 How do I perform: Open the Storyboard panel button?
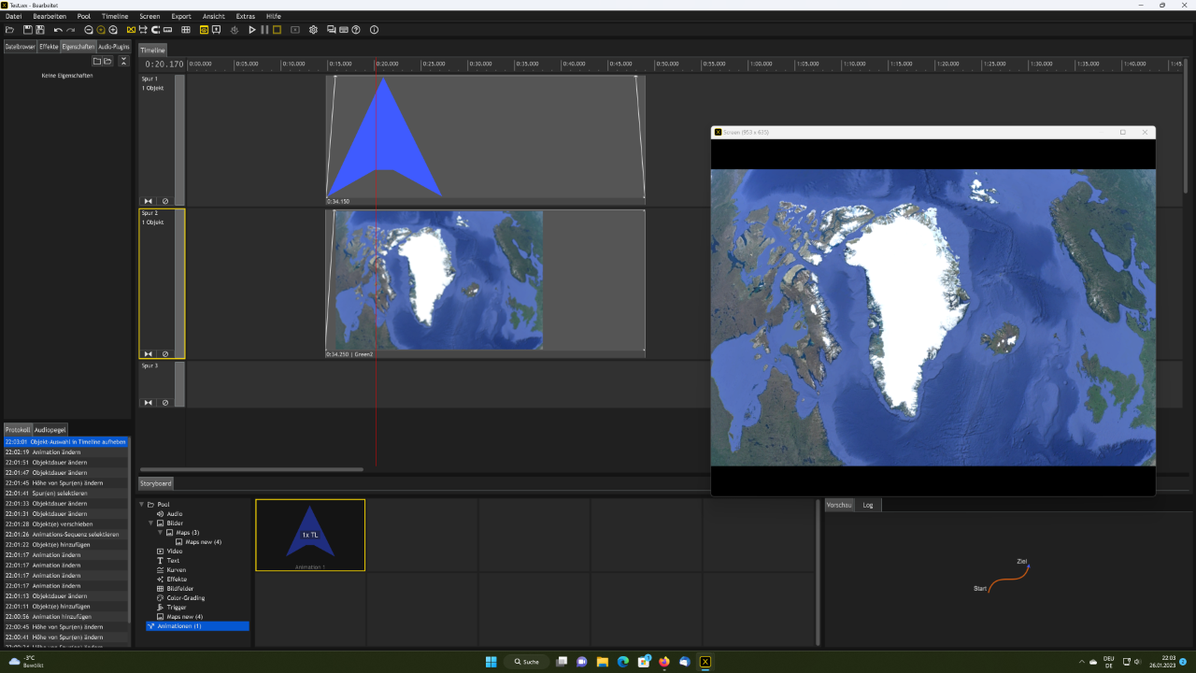coord(155,483)
